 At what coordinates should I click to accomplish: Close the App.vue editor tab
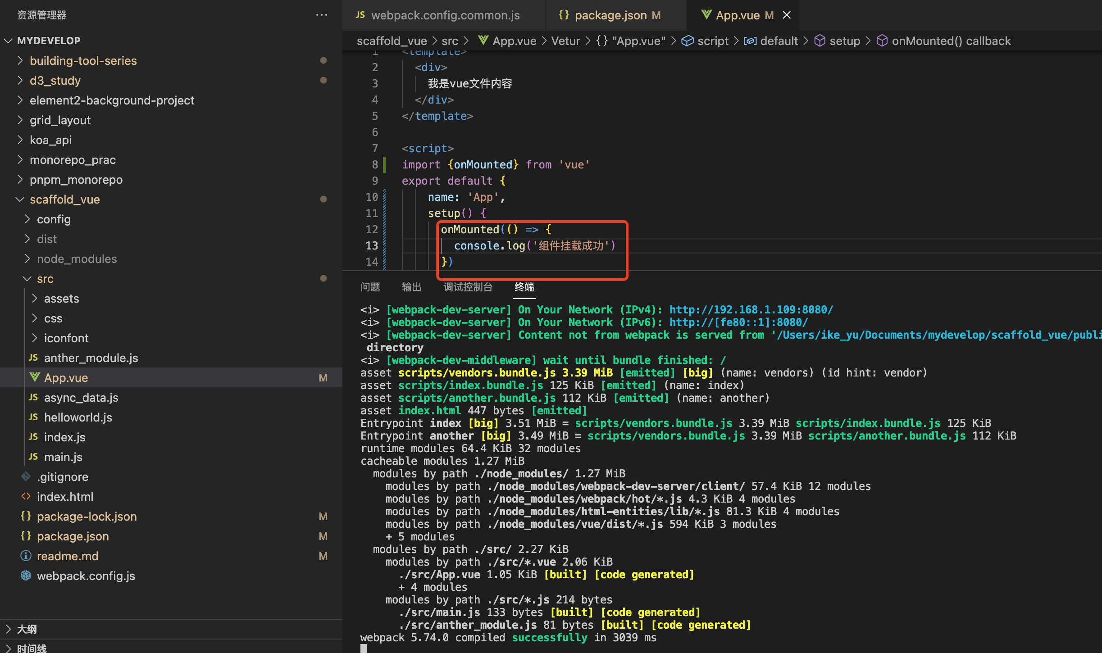coord(787,15)
